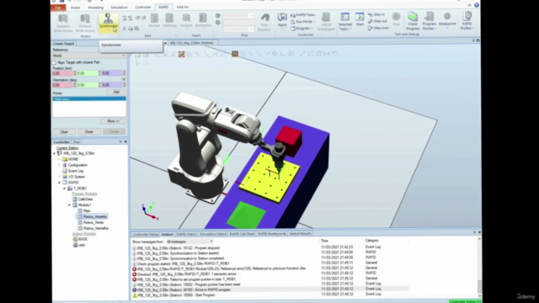This screenshot has height=303, width=539.
Task: Click the Close button in Create Target
Action: (x=89, y=132)
